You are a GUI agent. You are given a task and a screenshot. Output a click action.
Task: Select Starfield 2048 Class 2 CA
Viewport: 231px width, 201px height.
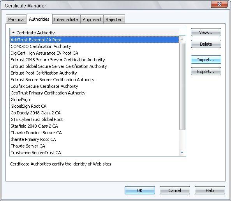click(94, 126)
